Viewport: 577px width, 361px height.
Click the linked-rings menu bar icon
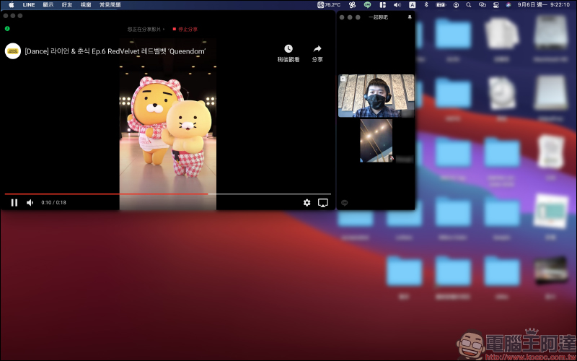[x=483, y=5]
